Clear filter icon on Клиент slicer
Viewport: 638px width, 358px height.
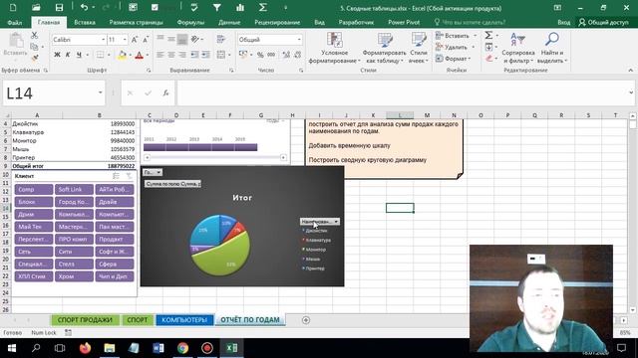[129, 176]
